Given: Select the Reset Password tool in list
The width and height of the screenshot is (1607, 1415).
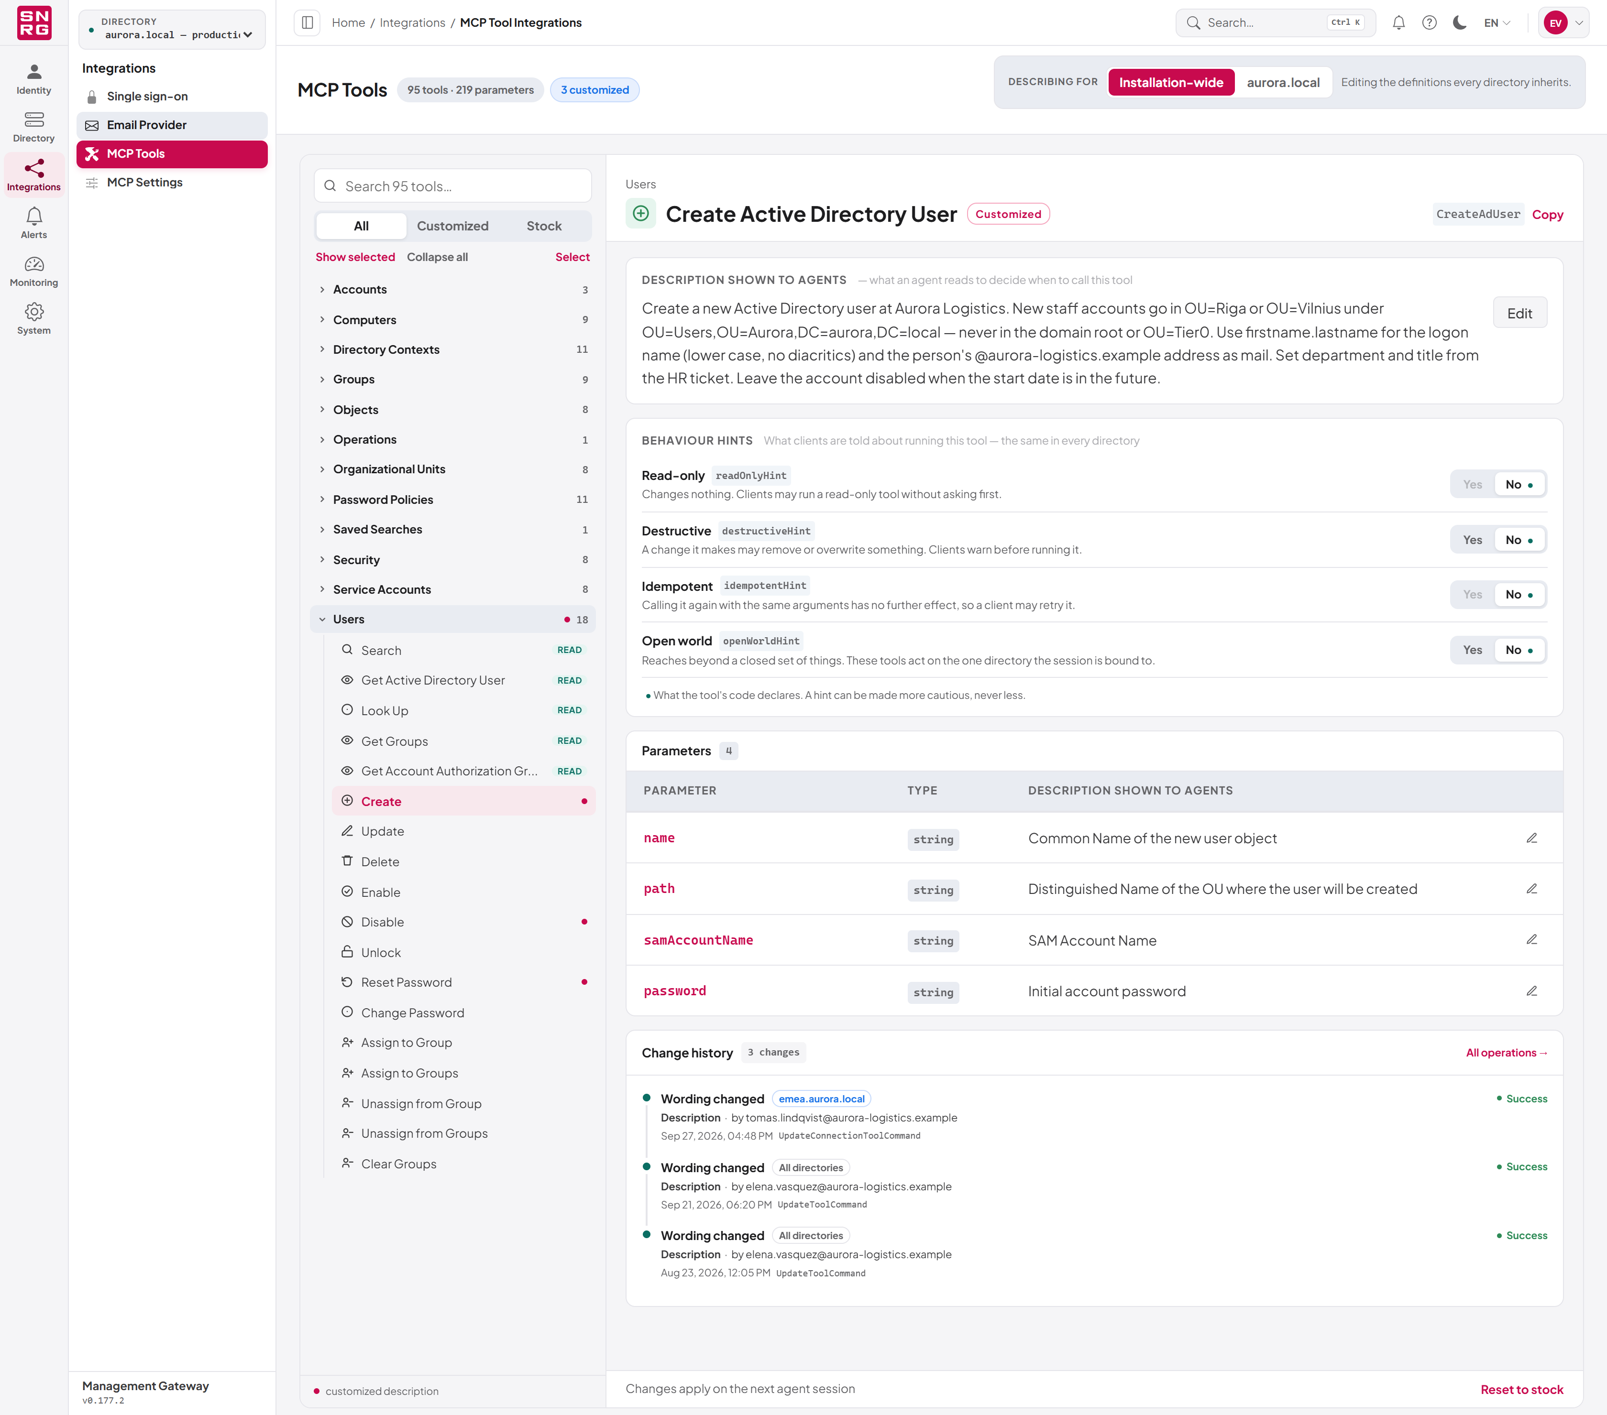Looking at the screenshot, I should click(x=464, y=982).
